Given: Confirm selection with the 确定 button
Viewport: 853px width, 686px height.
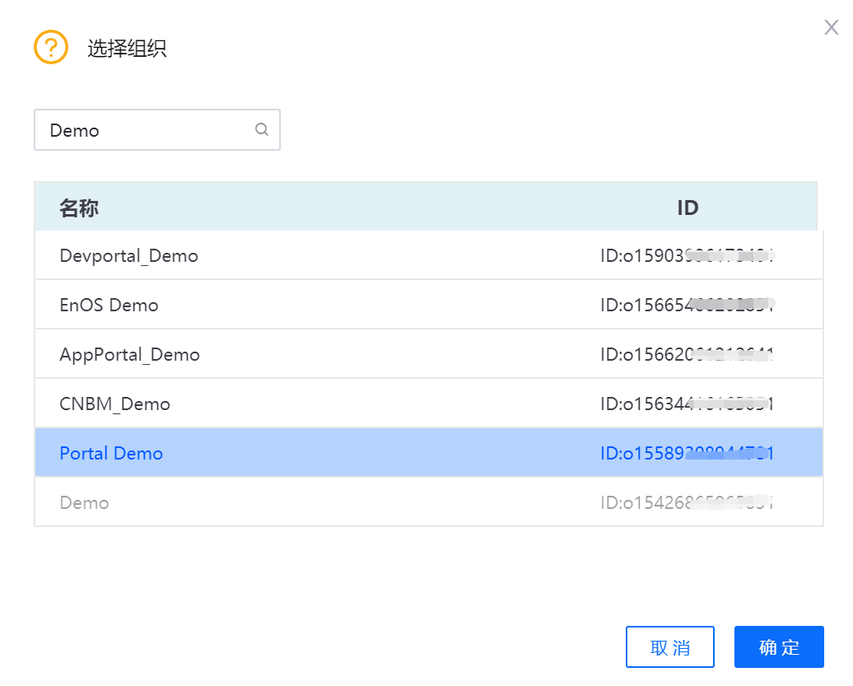Looking at the screenshot, I should [x=779, y=647].
